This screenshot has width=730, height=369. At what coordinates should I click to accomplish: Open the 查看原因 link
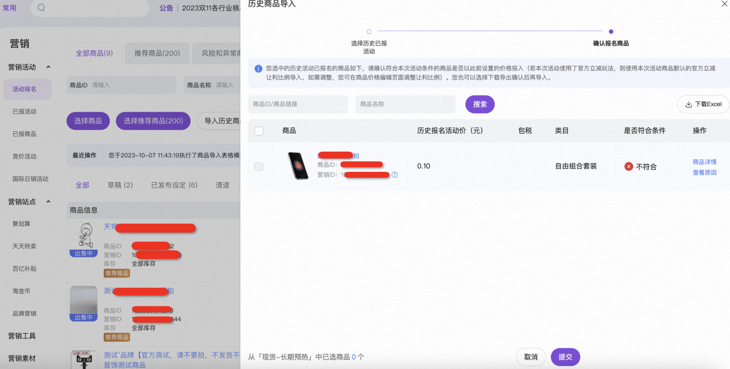coord(705,172)
